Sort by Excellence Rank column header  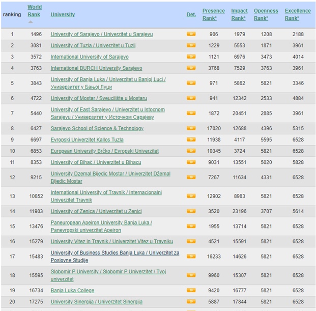(x=297, y=14)
